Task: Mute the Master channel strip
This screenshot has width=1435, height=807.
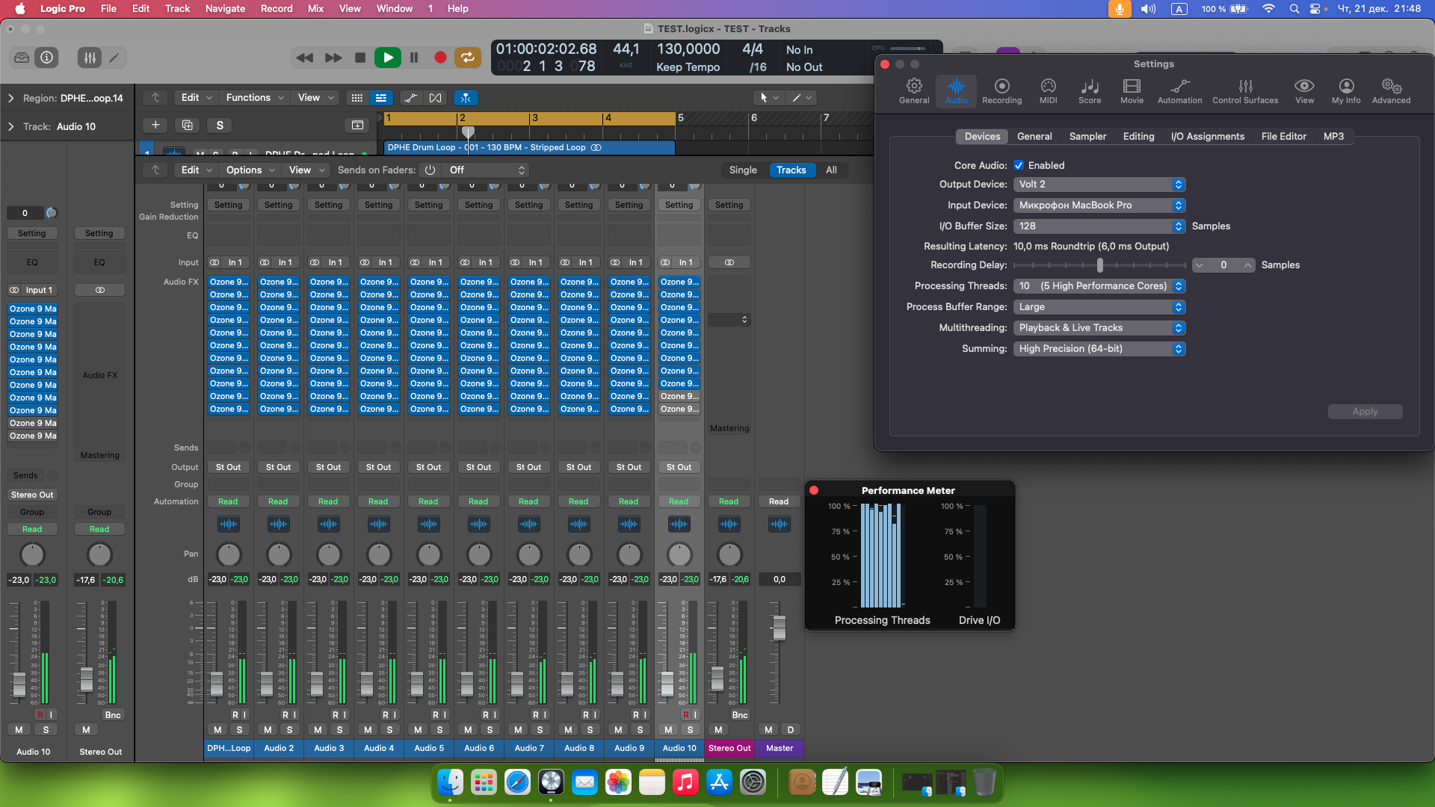Action: pos(768,729)
